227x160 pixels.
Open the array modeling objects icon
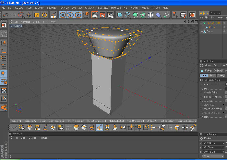point(143,15)
